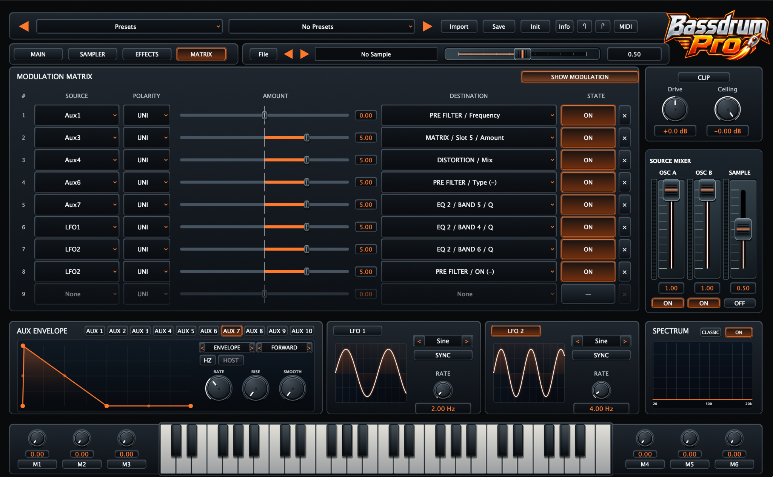The height and width of the screenshot is (477, 773).
Task: Click the LFO 2 RATE knob
Action: [601, 390]
